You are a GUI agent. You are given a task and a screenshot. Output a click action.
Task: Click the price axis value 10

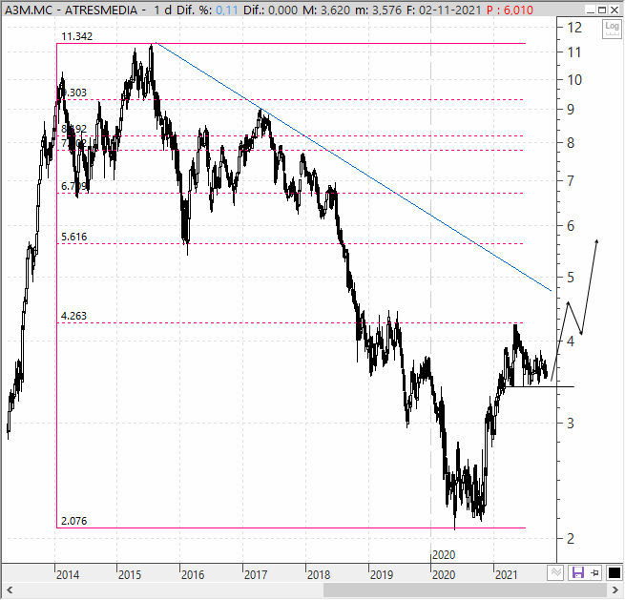574,80
